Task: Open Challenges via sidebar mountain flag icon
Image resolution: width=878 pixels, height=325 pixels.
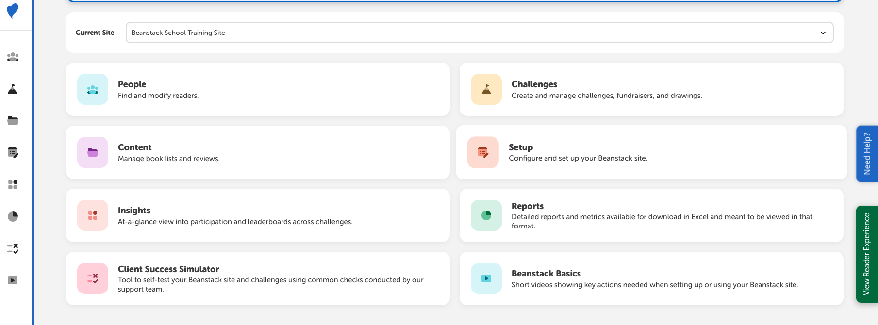Action: coord(13,89)
